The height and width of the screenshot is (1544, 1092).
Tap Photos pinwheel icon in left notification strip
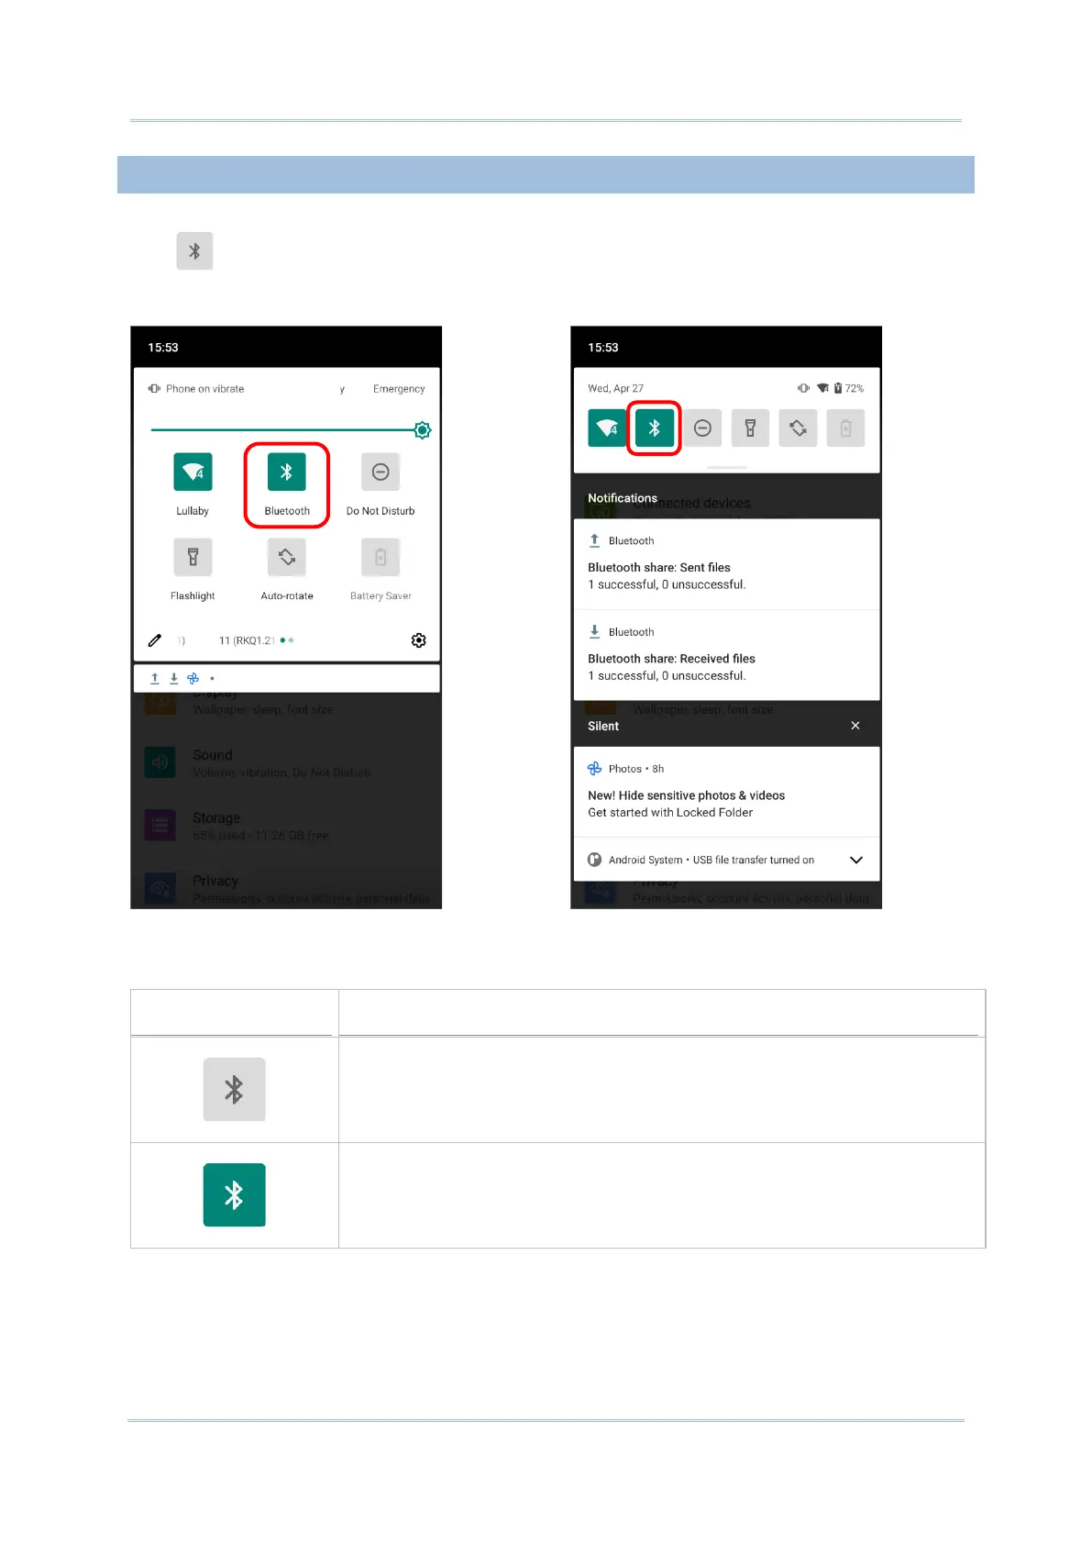(x=193, y=679)
